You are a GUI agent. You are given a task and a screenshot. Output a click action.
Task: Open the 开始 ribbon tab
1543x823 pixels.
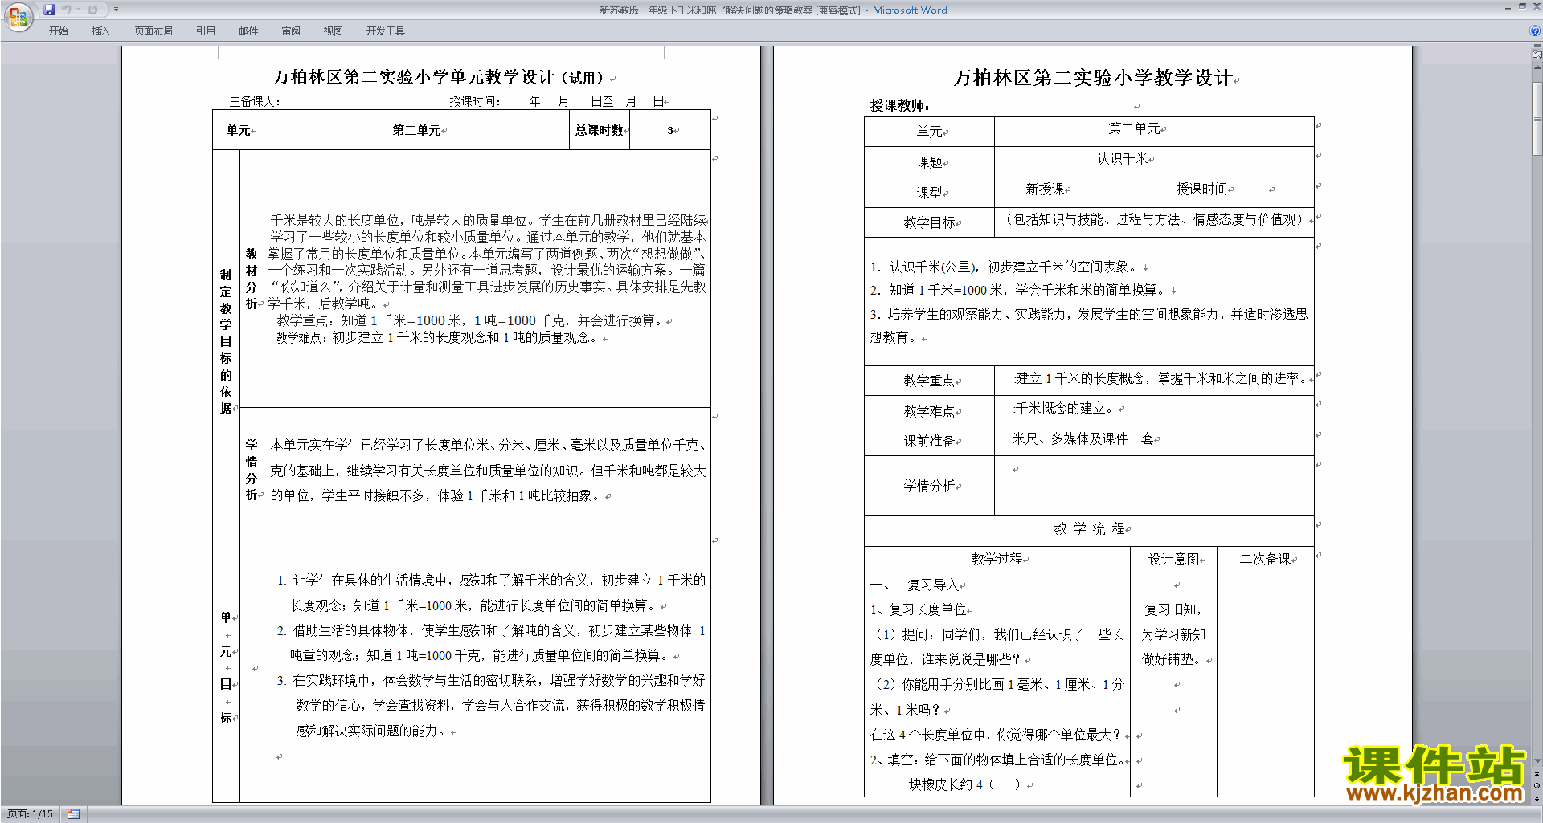click(58, 31)
